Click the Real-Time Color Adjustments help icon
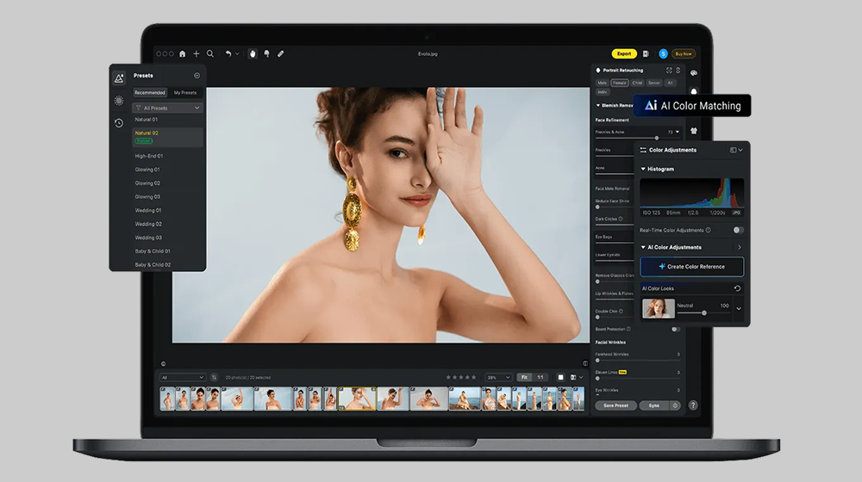The height and width of the screenshot is (482, 862). (x=708, y=230)
